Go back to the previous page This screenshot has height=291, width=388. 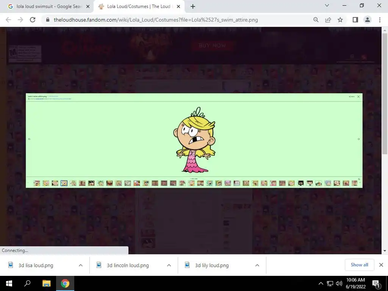(8, 20)
